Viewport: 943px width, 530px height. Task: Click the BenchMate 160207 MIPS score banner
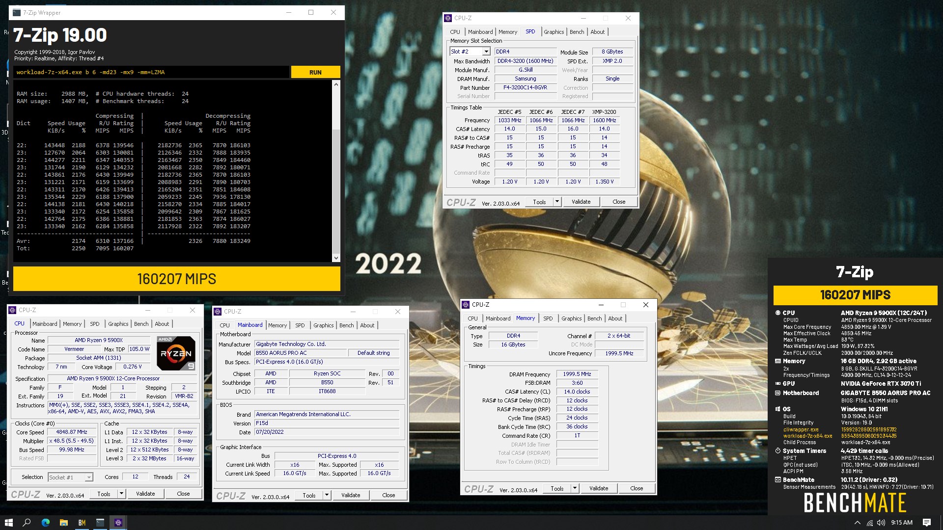855,295
